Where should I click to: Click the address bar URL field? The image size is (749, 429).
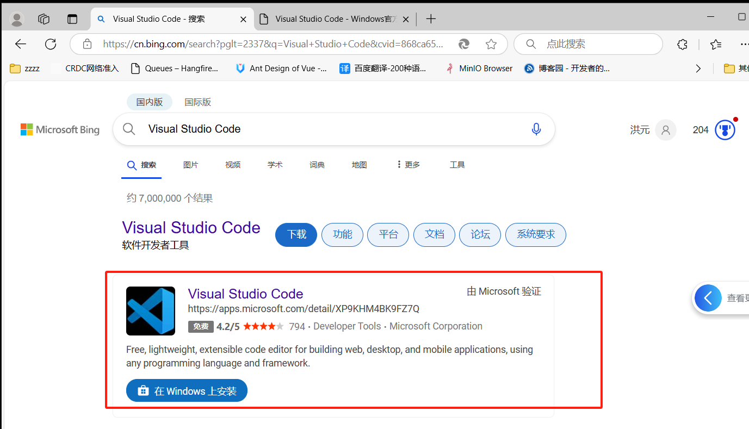pos(273,44)
